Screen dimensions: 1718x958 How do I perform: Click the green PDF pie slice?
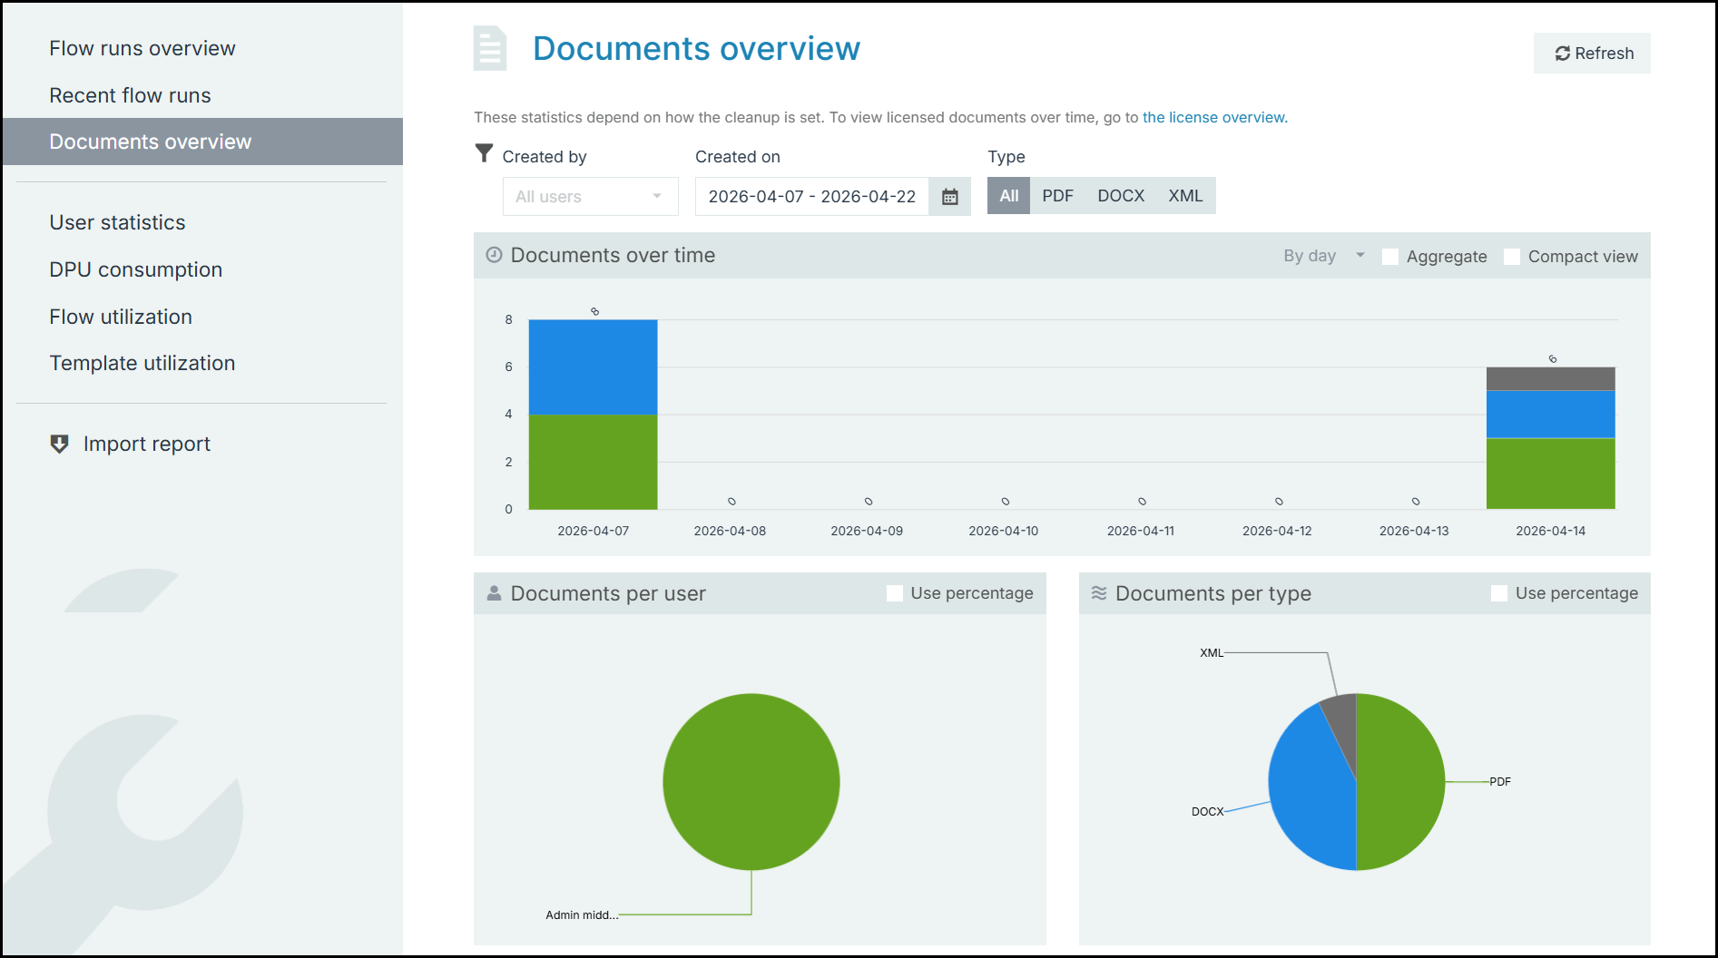1402,782
